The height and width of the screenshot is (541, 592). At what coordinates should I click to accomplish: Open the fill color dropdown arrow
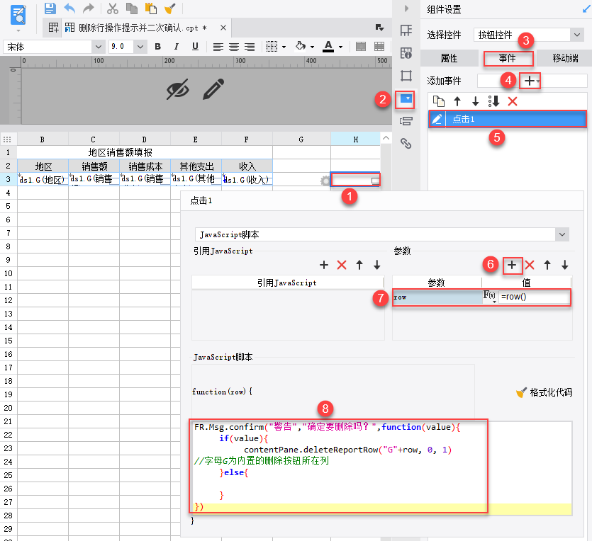point(312,47)
